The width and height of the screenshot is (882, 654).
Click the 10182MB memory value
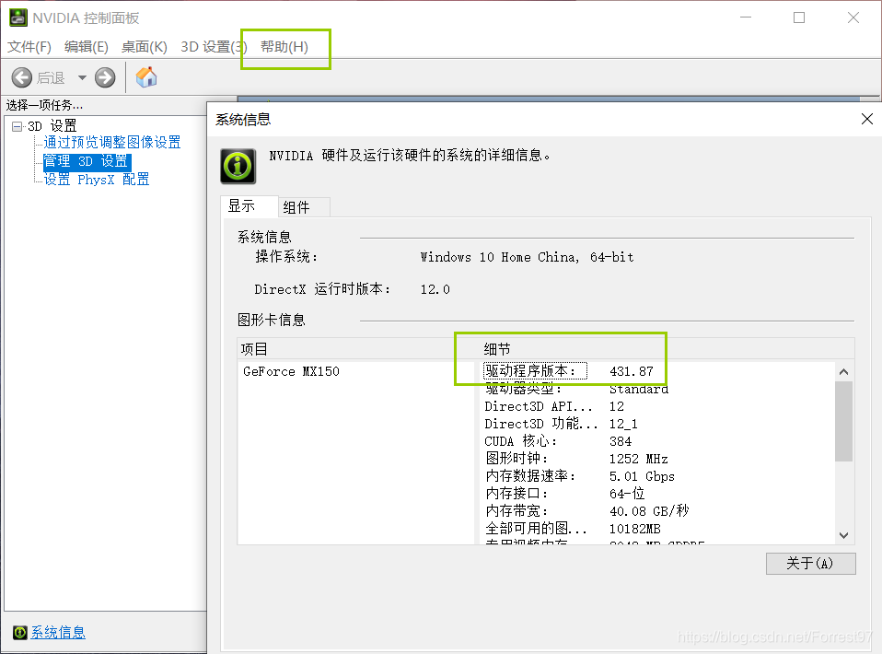tap(635, 529)
